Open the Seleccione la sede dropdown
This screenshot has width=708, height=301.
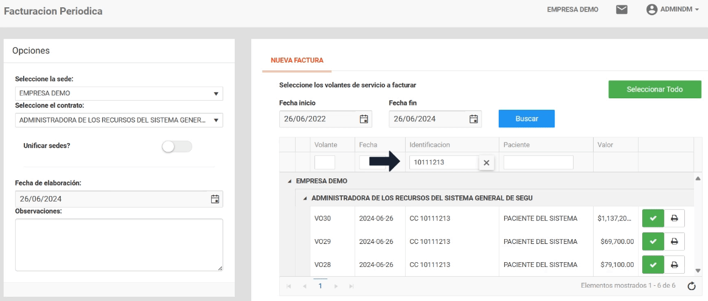click(119, 94)
